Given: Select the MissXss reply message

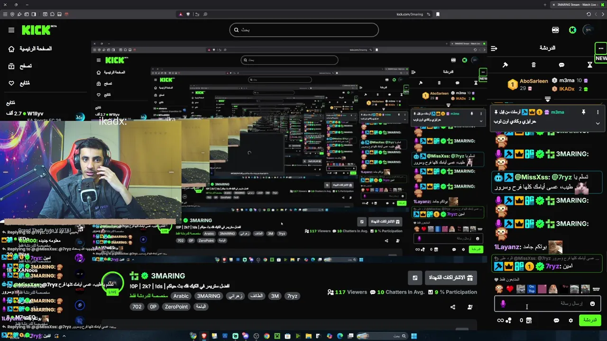Looking at the screenshot, I should point(548,182).
